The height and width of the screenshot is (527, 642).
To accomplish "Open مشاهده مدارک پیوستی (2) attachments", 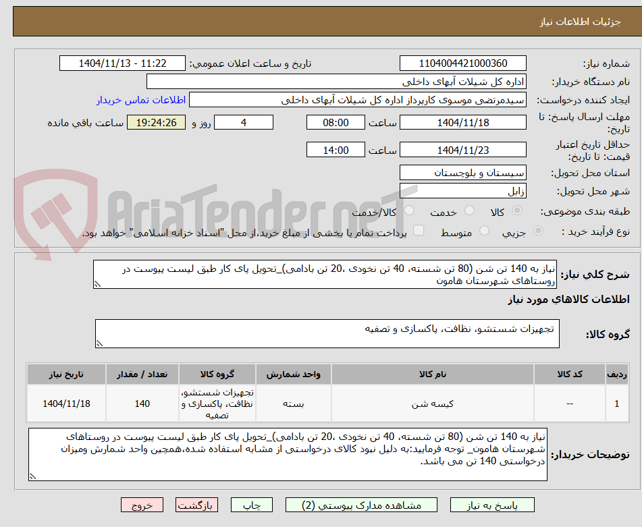I will tap(361, 505).
